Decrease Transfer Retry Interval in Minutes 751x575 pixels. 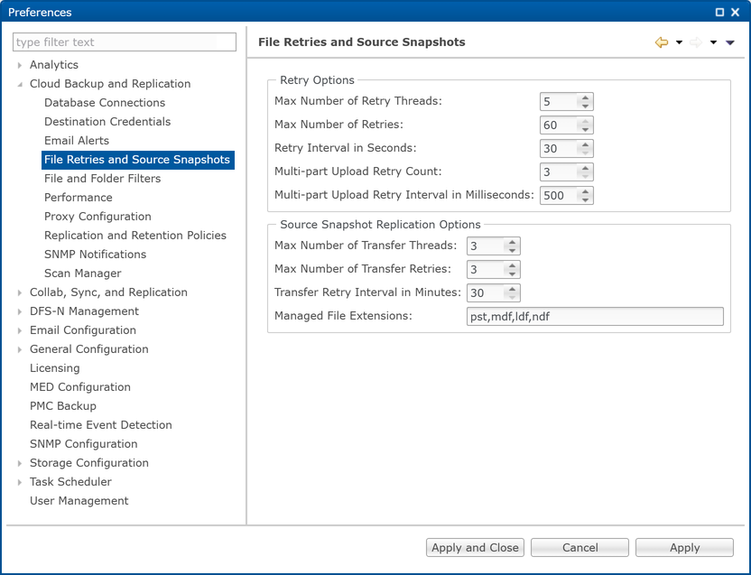click(x=512, y=297)
